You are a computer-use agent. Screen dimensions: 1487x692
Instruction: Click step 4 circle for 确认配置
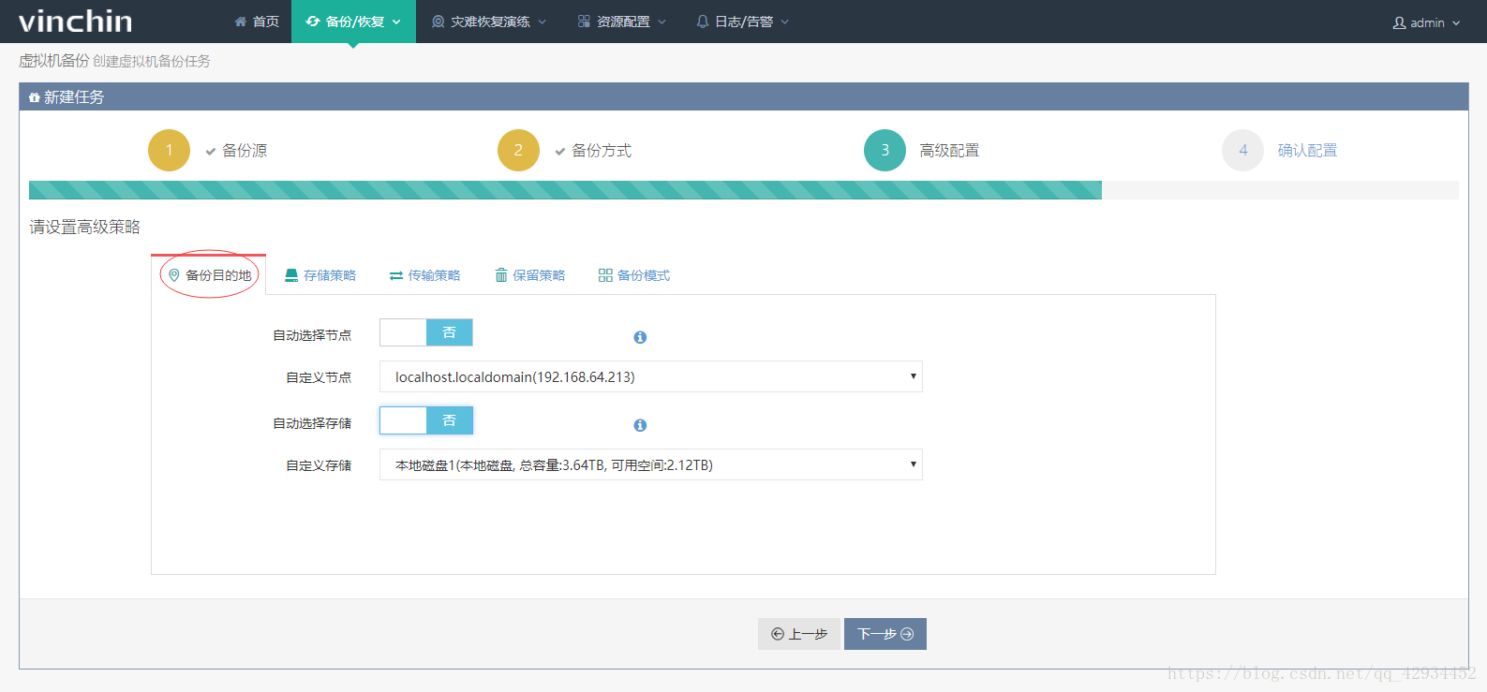(x=1242, y=150)
